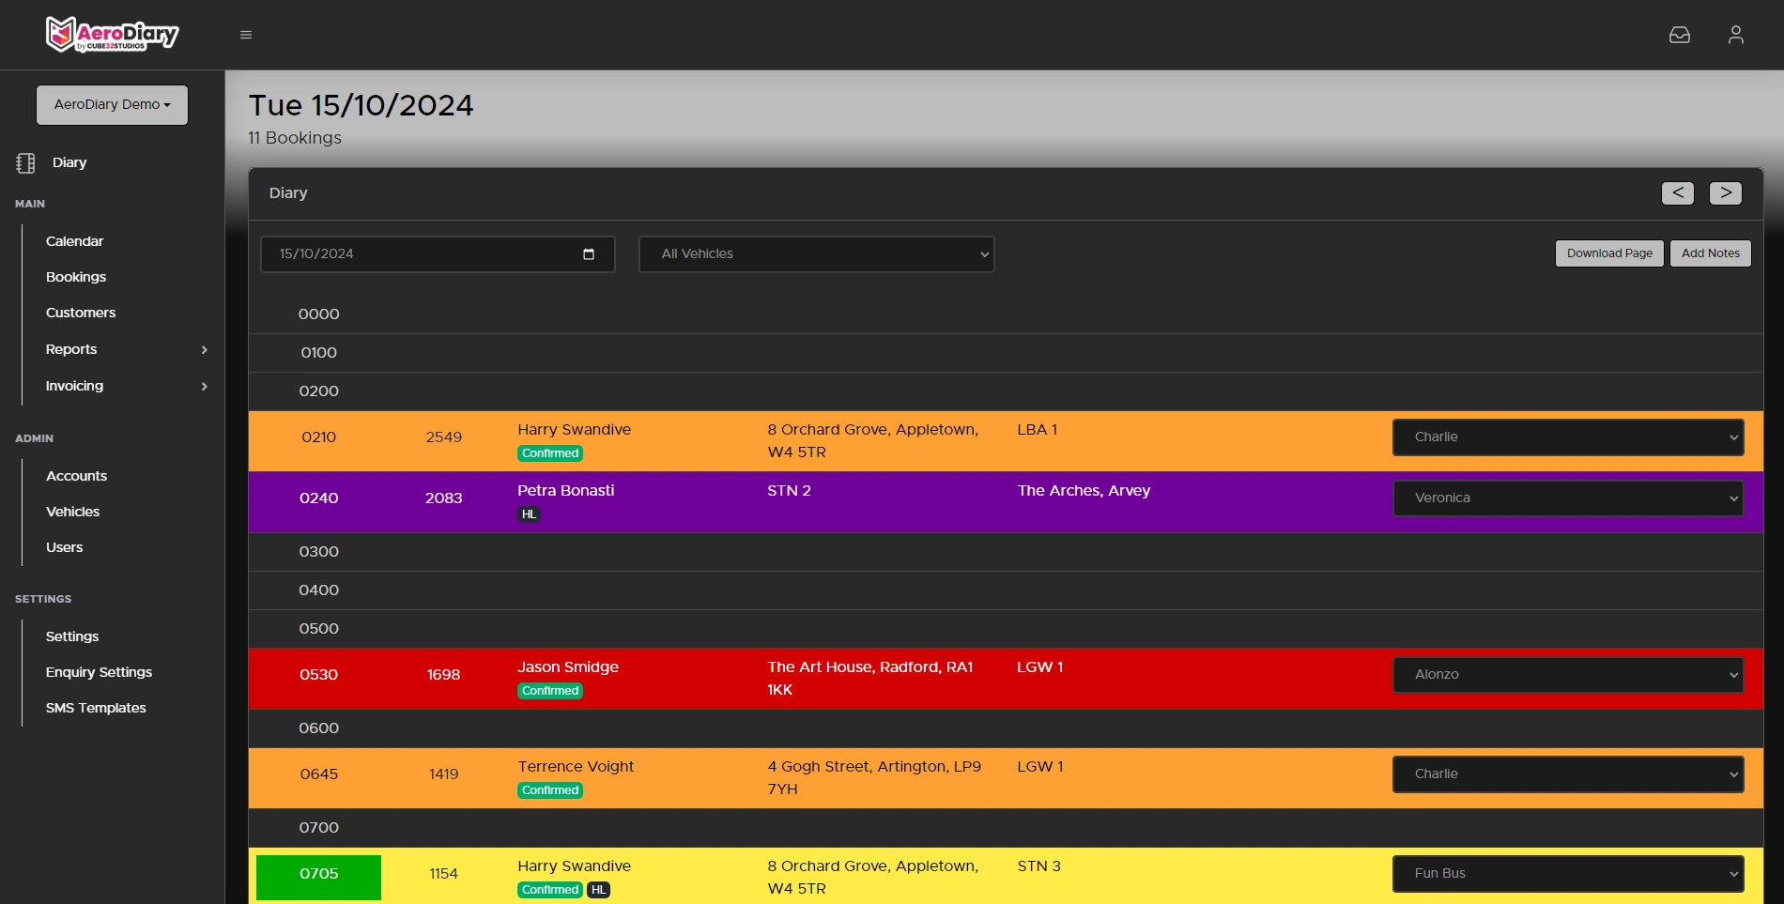Click the Add Notes button

[1710, 253]
